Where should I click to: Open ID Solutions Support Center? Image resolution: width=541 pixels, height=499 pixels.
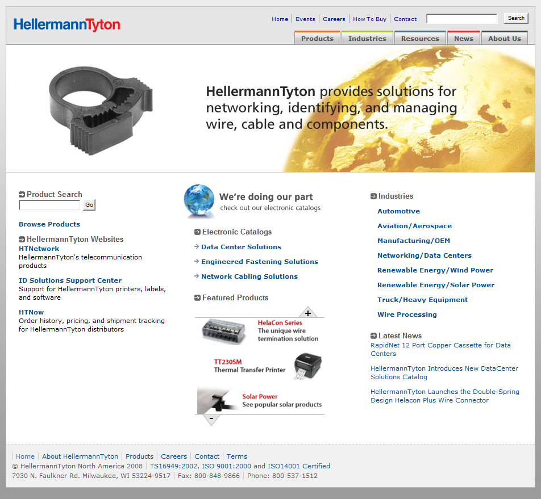(x=70, y=280)
